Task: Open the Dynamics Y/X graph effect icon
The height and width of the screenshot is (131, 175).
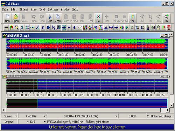Action: (17, 28)
